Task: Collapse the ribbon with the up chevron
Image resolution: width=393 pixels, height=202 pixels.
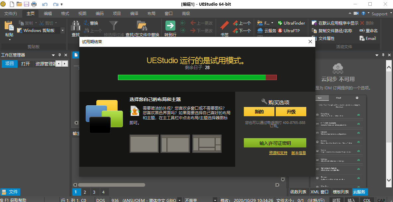Action: tap(350, 13)
